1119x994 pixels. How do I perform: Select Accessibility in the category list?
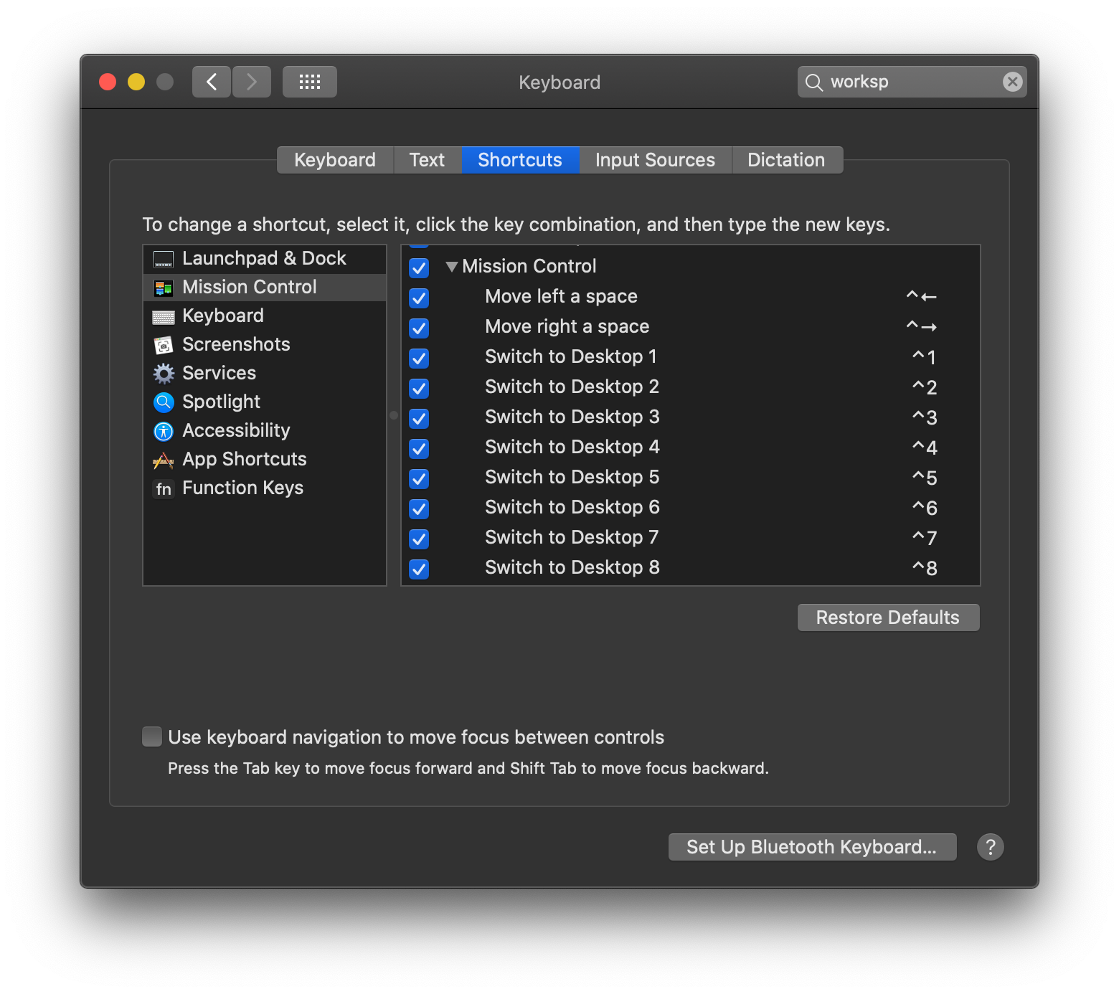click(x=265, y=430)
